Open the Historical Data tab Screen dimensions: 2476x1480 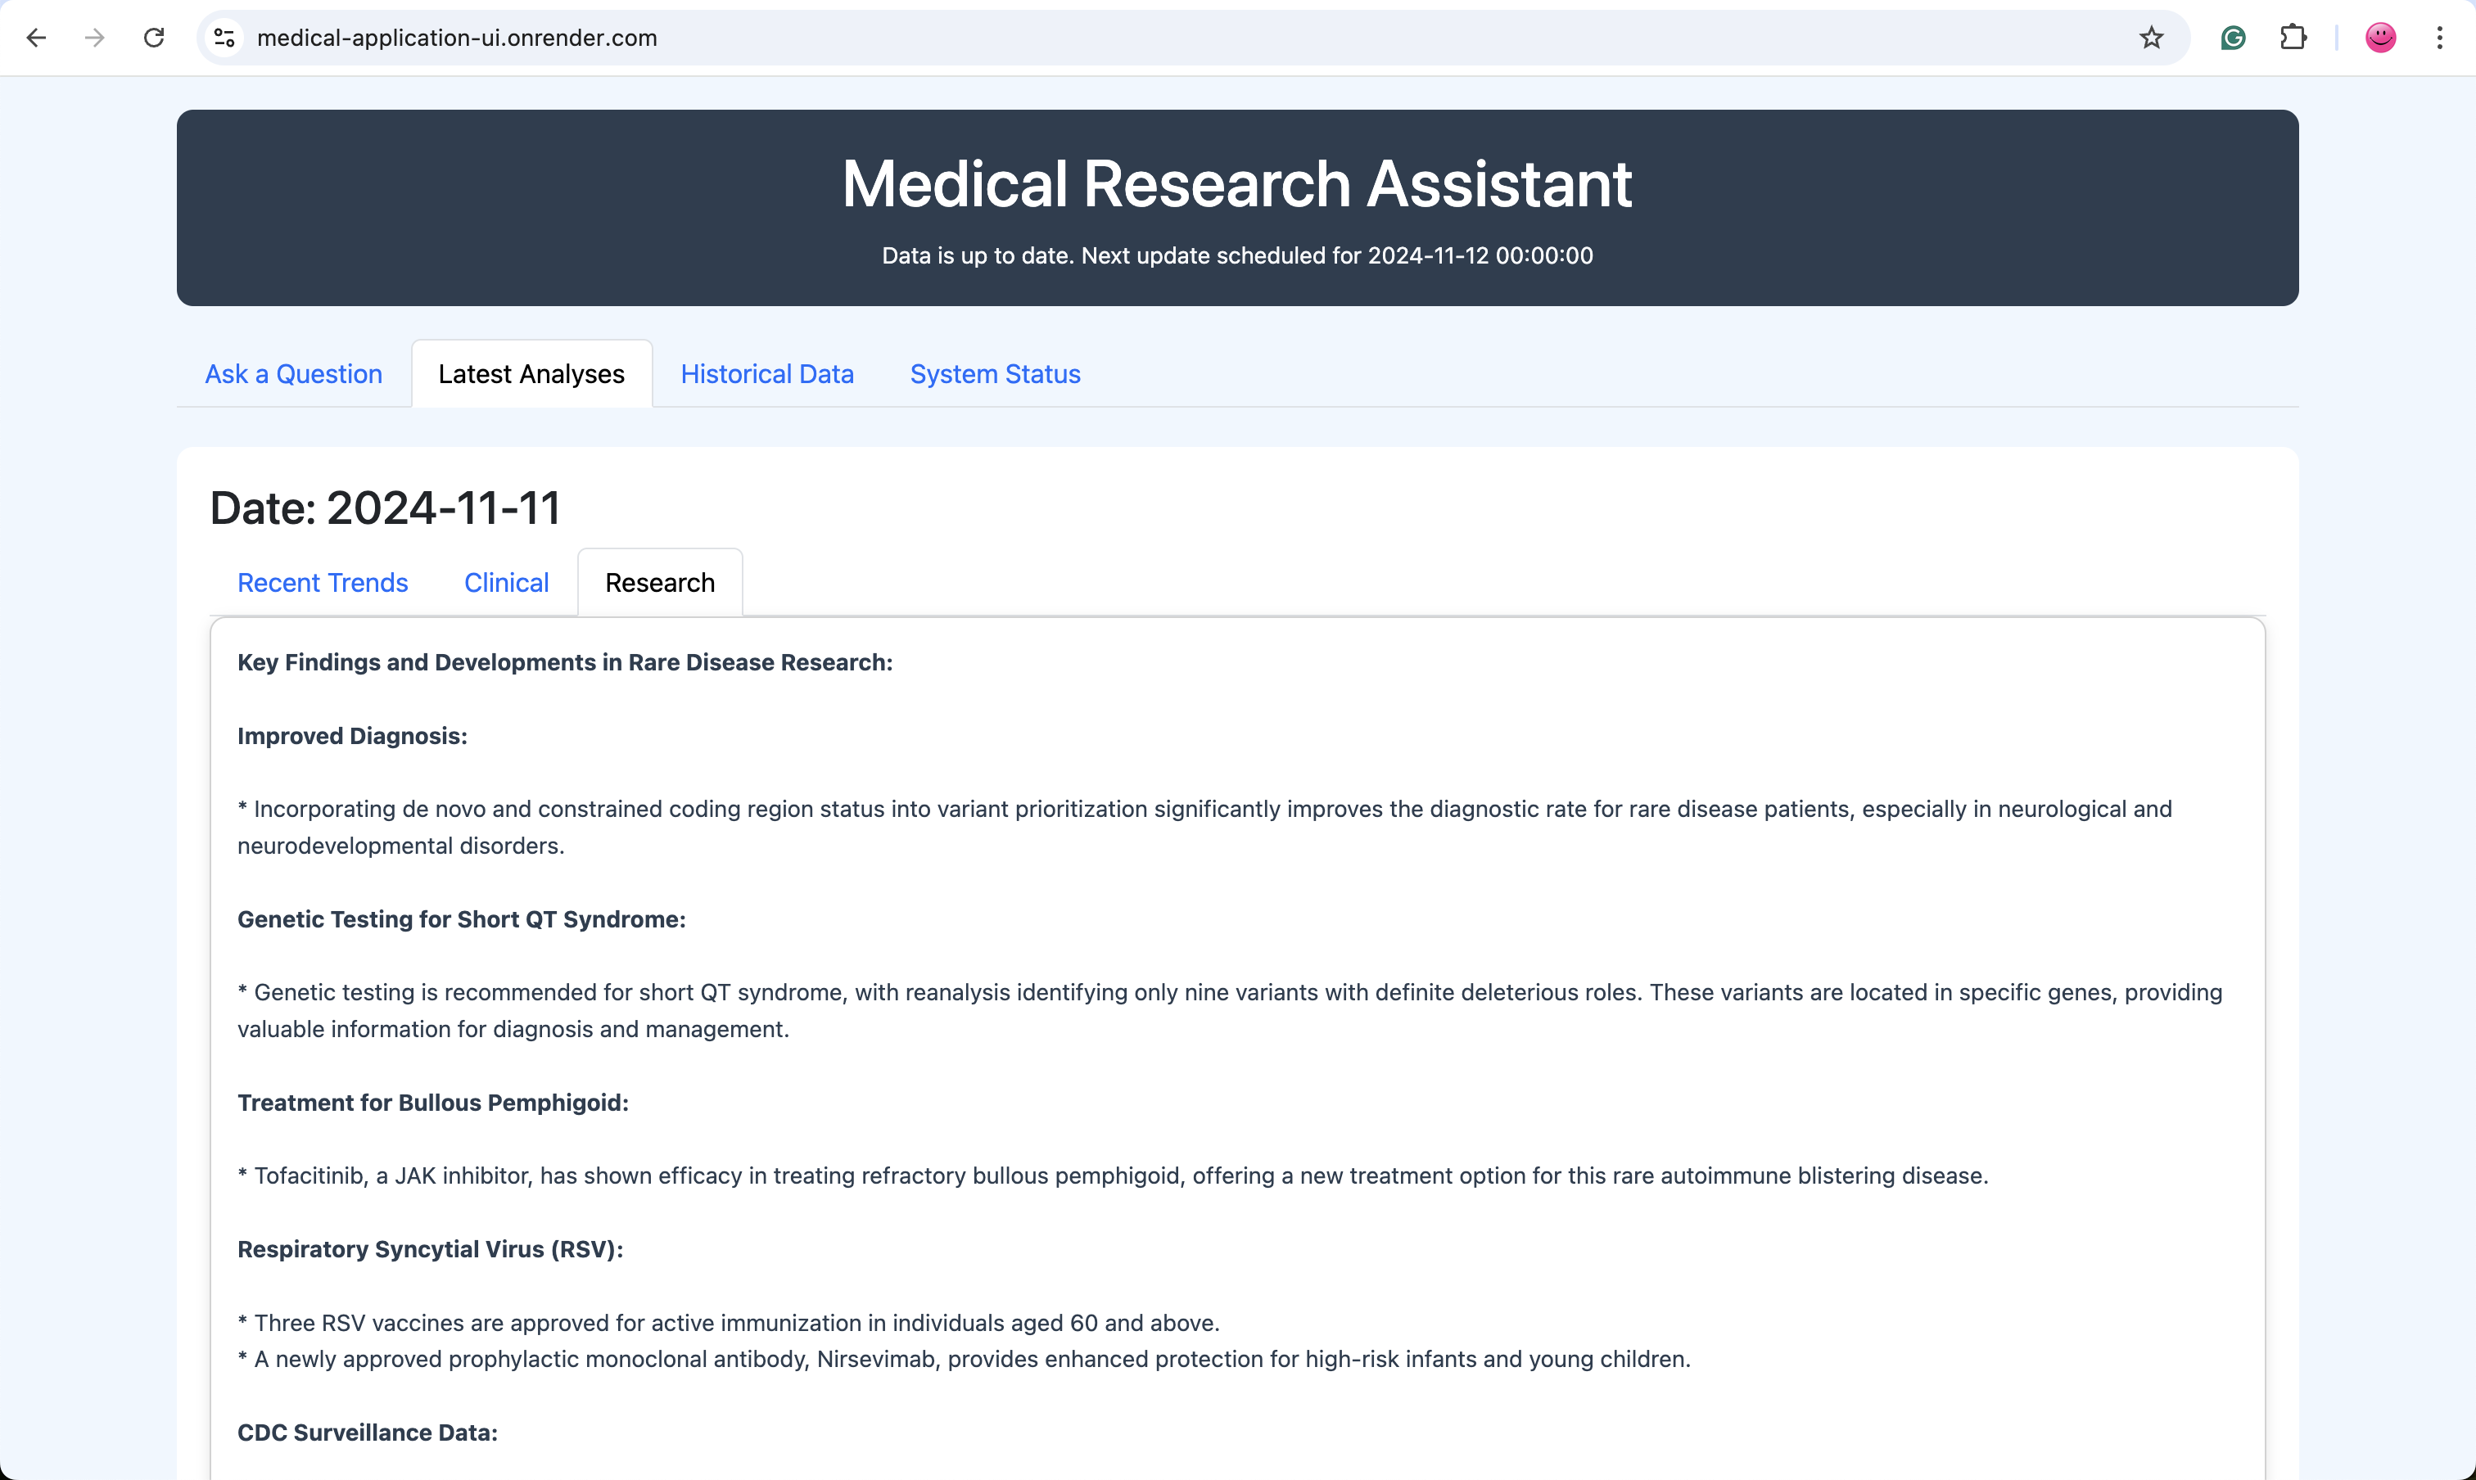tap(766, 374)
